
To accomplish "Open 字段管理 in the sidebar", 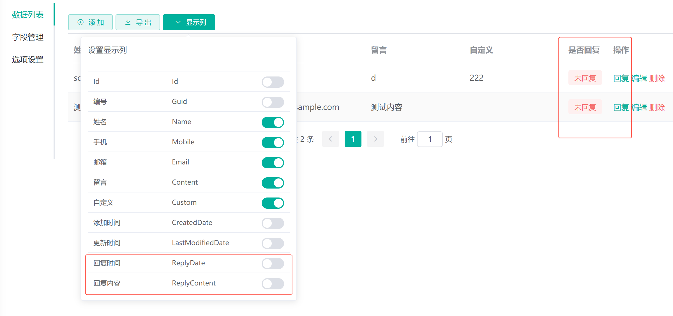I will click(27, 37).
